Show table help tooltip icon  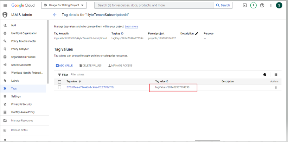point(264,75)
